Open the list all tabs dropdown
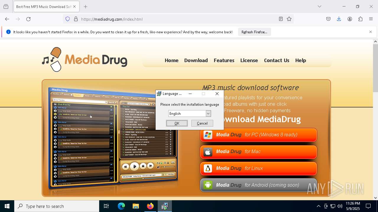 point(320,6)
